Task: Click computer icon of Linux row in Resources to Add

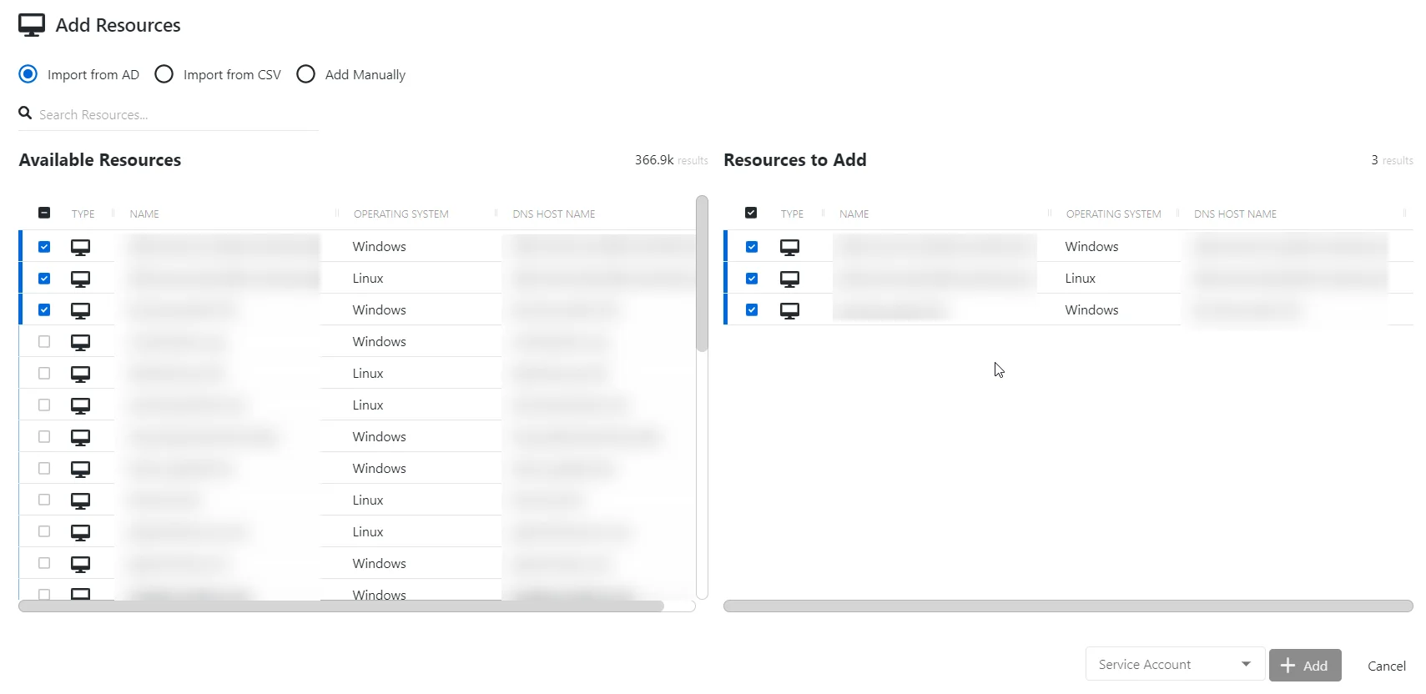Action: pyautogui.click(x=789, y=279)
